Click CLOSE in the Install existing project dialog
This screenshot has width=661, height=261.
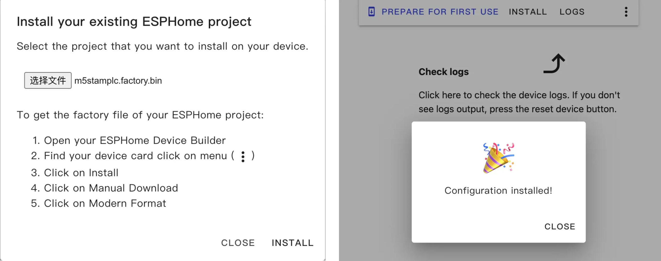[238, 243]
